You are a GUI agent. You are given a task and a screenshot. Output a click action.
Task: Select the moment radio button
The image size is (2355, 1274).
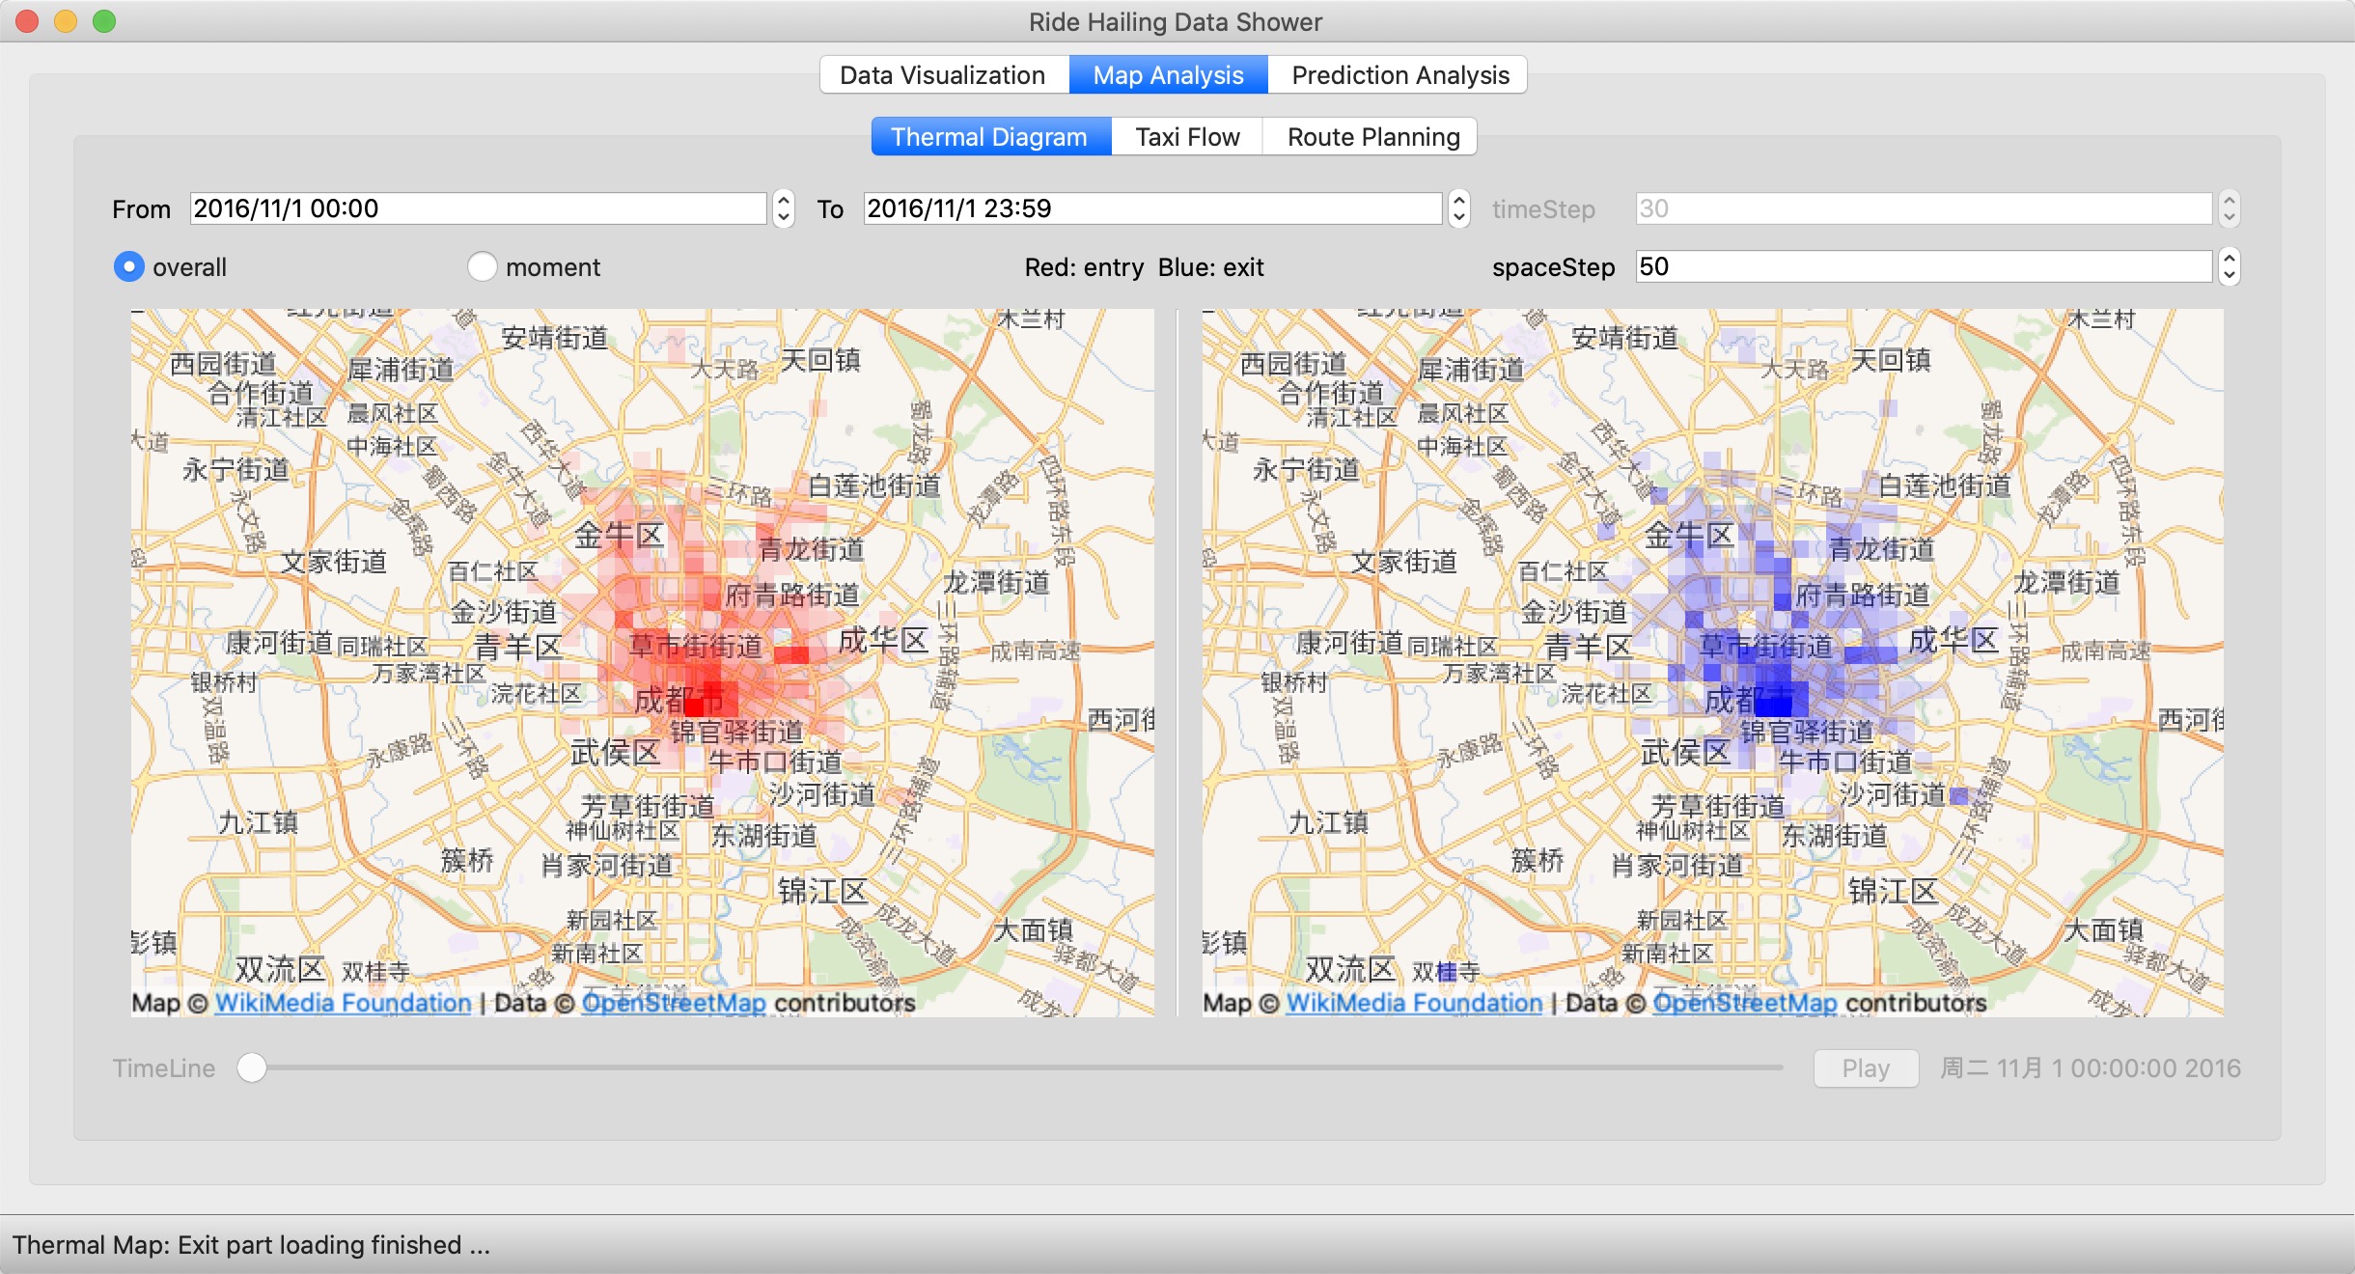click(x=482, y=266)
